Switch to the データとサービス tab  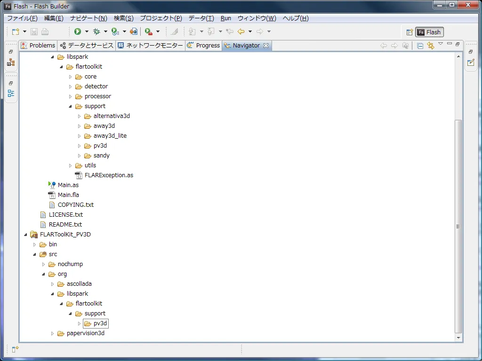click(87, 46)
